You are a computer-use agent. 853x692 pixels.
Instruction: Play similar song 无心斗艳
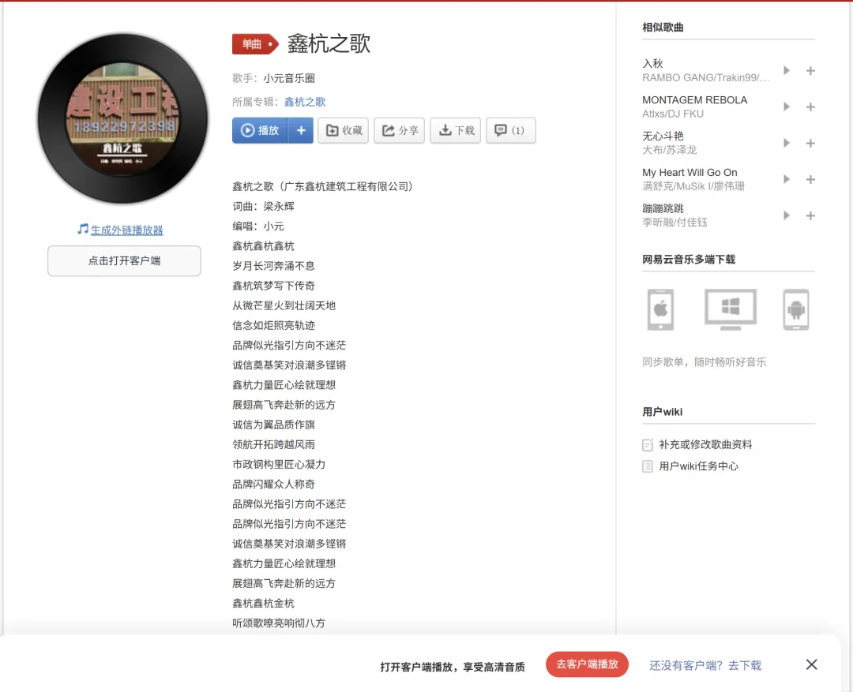[786, 143]
